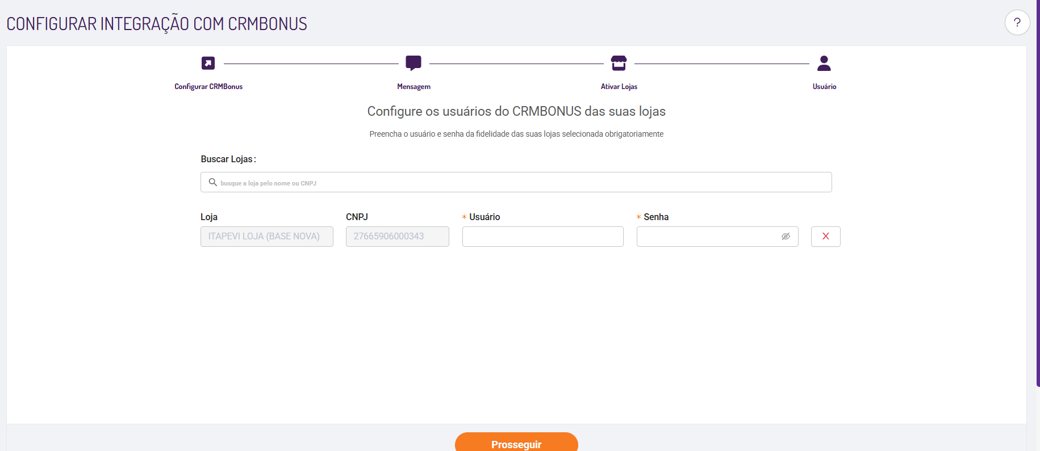Select the Configurar CRMBonus step icon

208,63
